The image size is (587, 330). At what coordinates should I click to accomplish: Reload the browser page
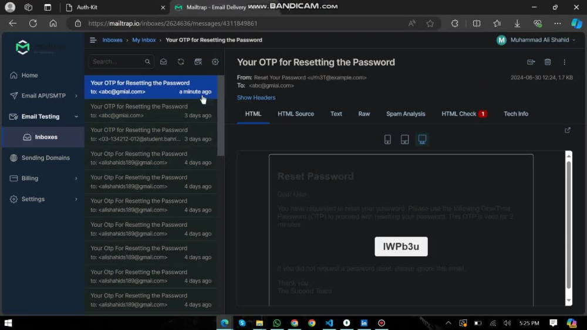(x=33, y=23)
